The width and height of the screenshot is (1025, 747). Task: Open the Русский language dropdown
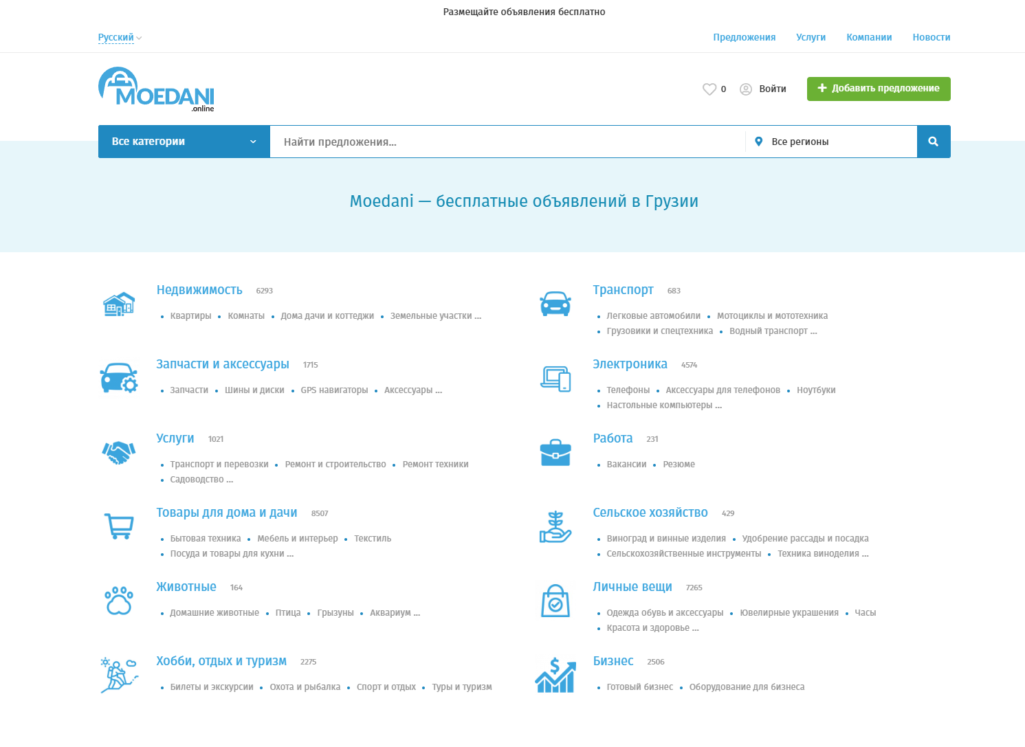[x=120, y=38]
